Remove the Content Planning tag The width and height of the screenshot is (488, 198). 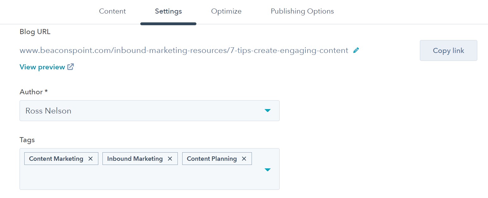244,159
